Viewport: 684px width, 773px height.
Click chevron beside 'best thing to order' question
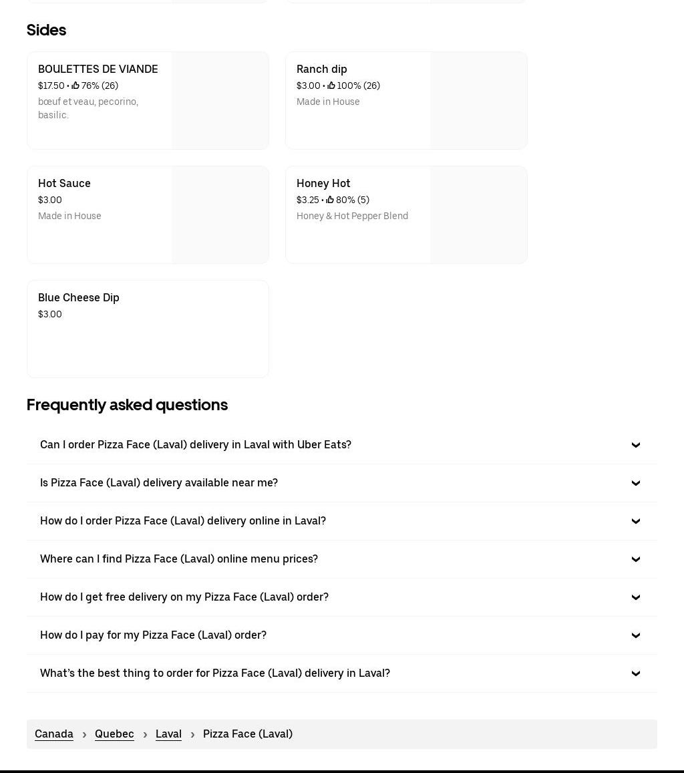pyautogui.click(x=635, y=673)
